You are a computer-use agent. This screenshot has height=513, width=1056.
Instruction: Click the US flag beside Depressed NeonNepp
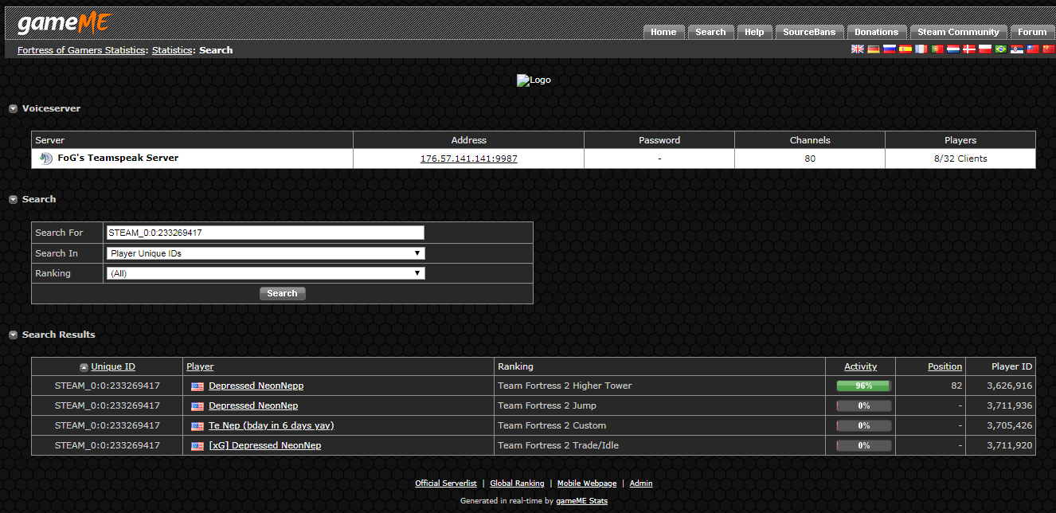tap(198, 386)
